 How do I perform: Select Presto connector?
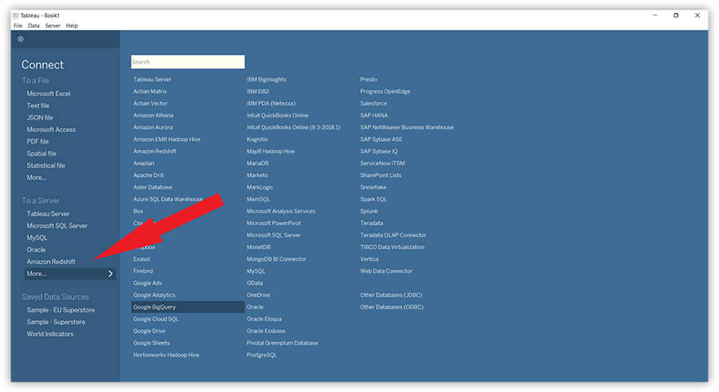point(368,80)
